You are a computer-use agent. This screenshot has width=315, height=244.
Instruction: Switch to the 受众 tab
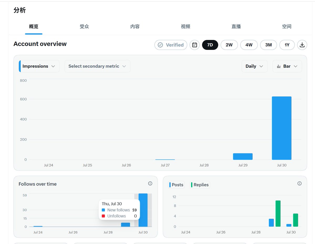[x=84, y=27]
